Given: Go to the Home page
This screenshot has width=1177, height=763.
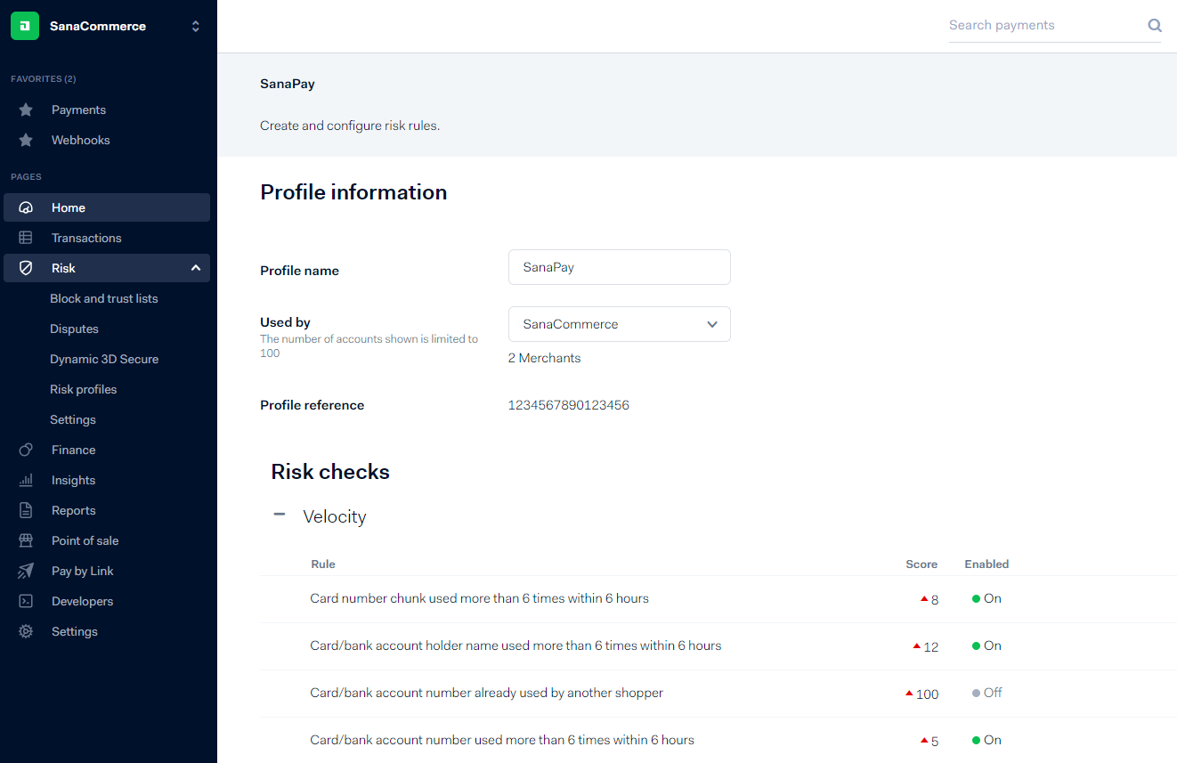Looking at the screenshot, I should click(107, 207).
